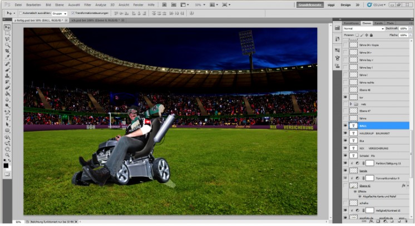The image size is (415, 226).
Task: Click the Photoshop PS logo icon
Action: pos(6,4)
